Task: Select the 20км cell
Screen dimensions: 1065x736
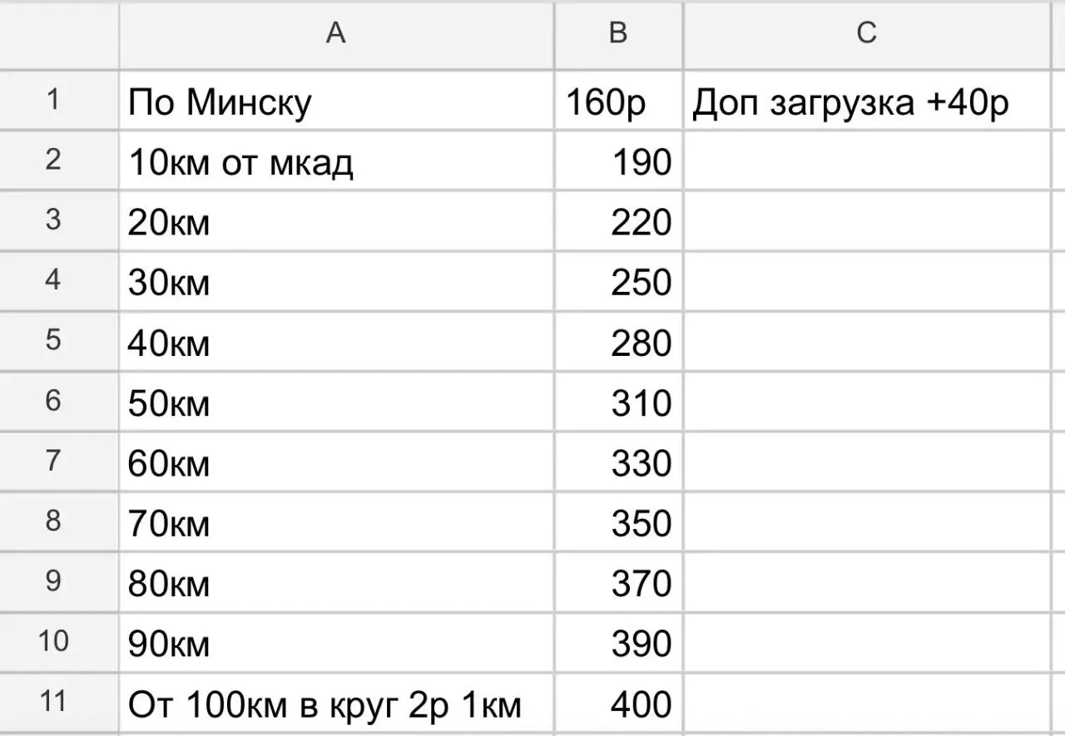Action: tap(336, 221)
